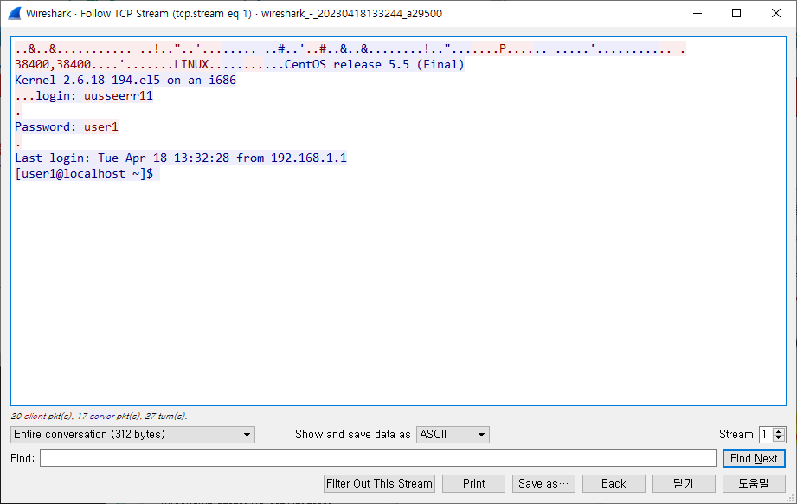
Task: Click the Back button
Action: [x=614, y=484]
